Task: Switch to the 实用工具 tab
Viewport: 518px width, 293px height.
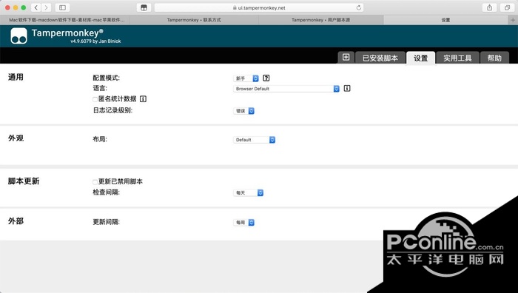Action: pyautogui.click(x=457, y=58)
